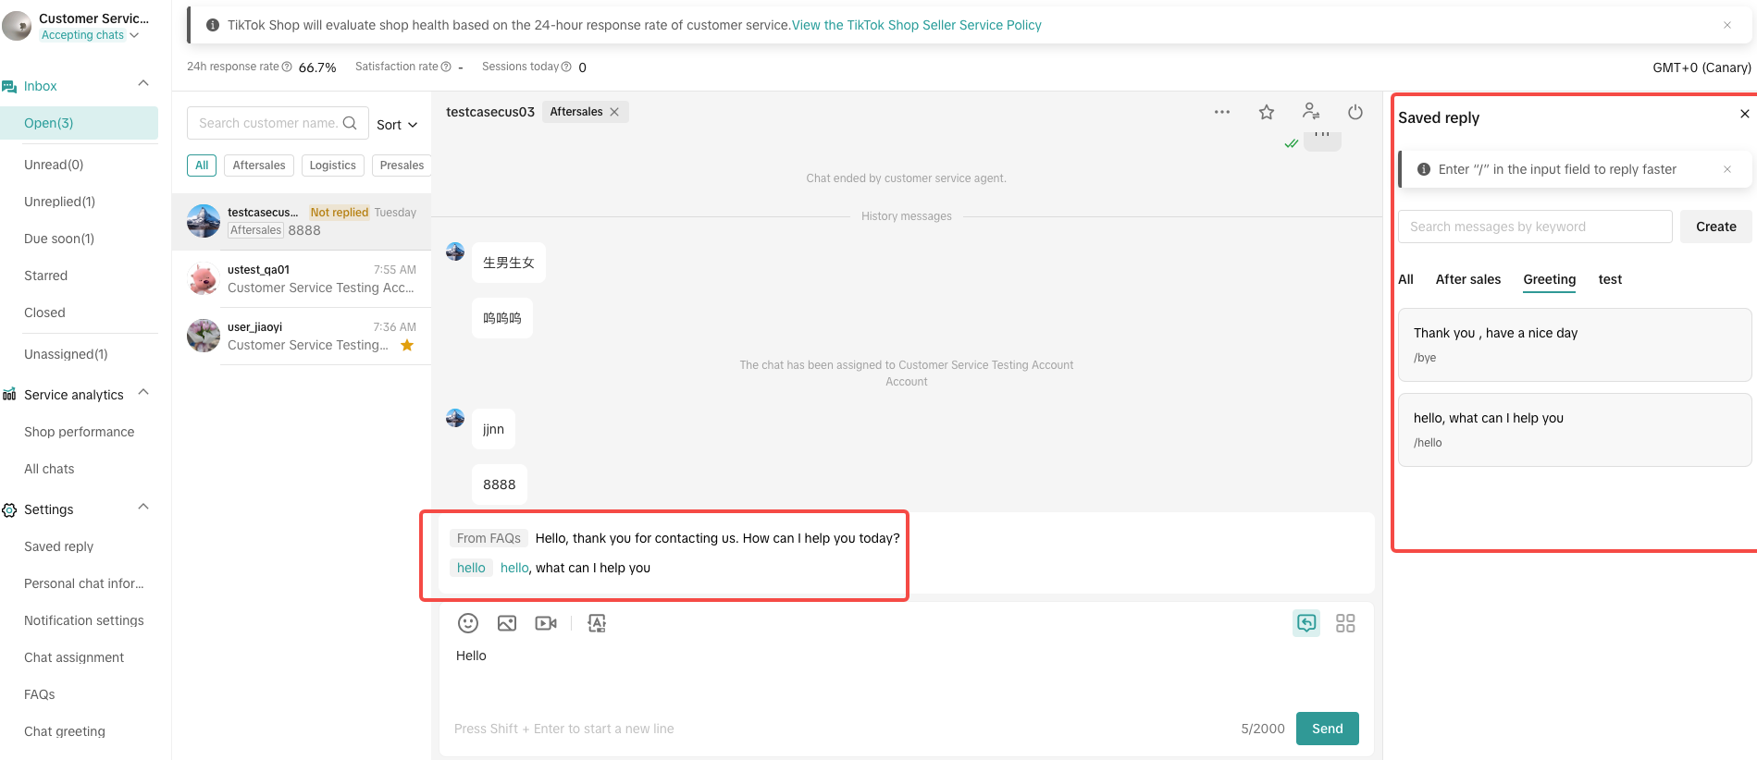
Task: Switch to Greeting saved replies tab
Action: pyautogui.click(x=1550, y=280)
